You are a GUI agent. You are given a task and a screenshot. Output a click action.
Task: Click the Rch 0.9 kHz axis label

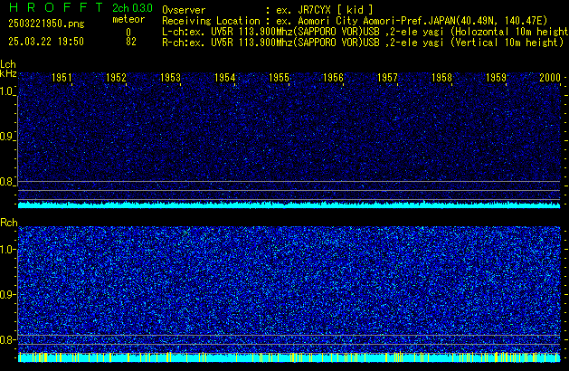tap(7, 294)
